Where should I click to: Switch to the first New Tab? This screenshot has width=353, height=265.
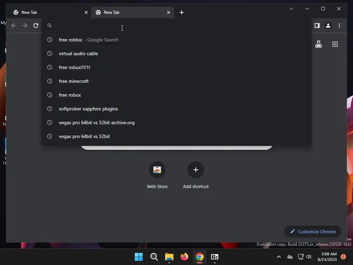(49, 12)
